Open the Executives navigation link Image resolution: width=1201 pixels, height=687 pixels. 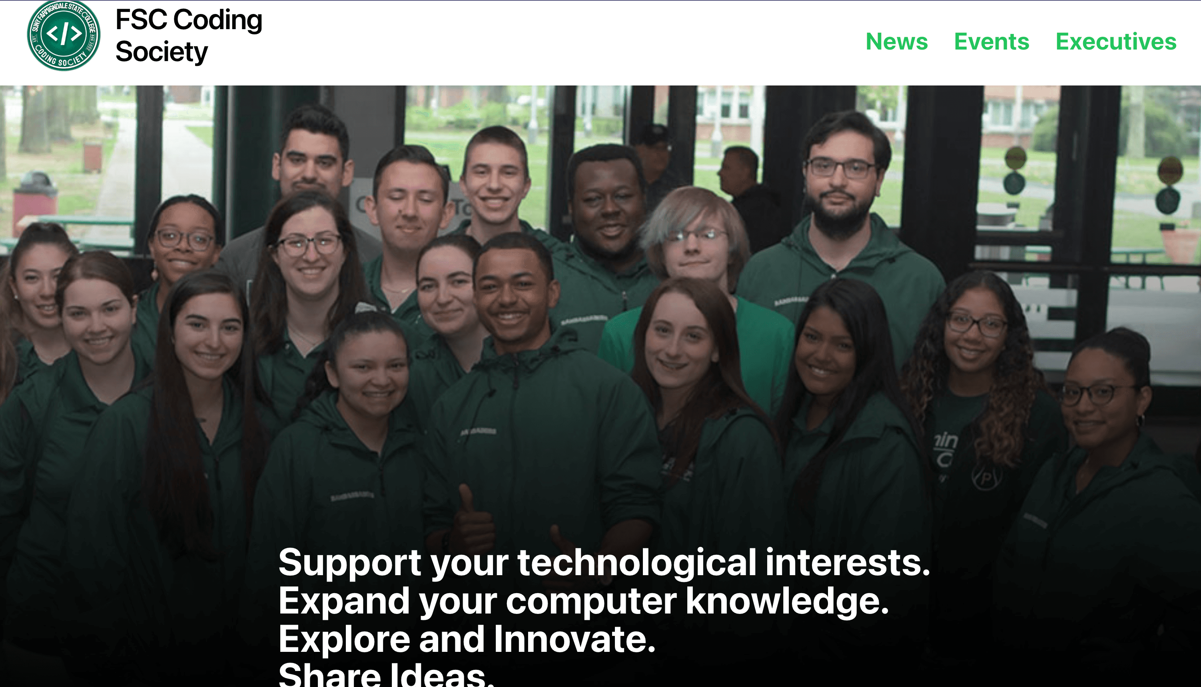coord(1115,42)
